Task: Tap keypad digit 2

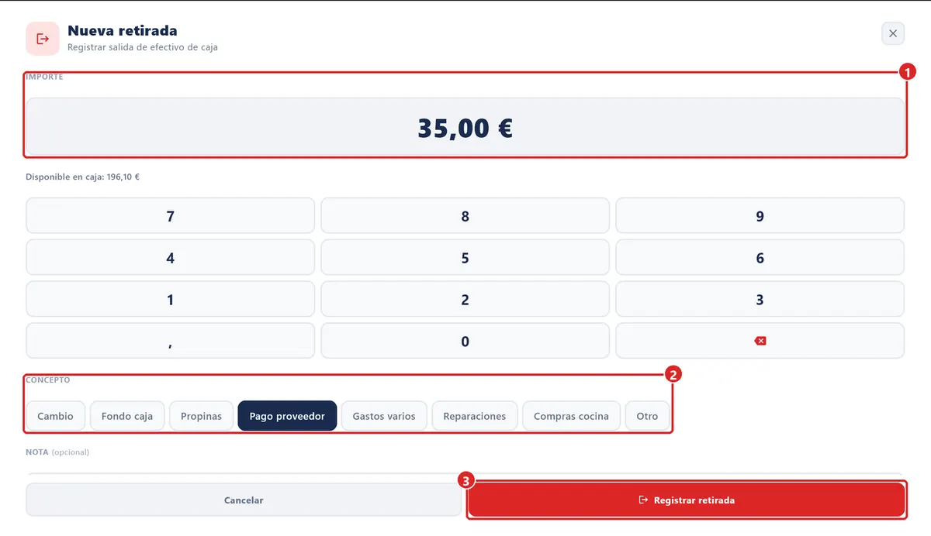Action: [x=465, y=300]
